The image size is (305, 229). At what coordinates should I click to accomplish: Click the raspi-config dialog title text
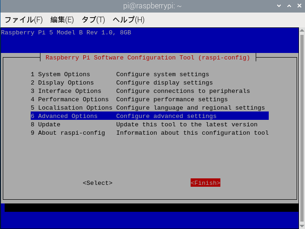tap(148, 58)
